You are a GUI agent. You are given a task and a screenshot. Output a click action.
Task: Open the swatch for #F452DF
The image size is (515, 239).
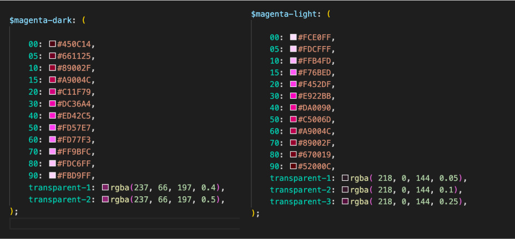point(294,84)
